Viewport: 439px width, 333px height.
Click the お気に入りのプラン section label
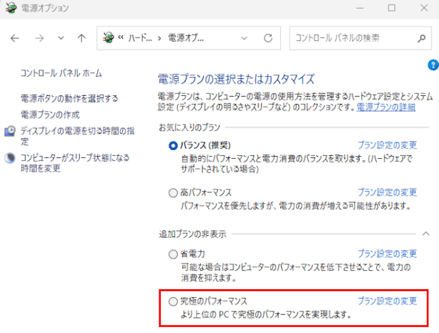coord(190,128)
